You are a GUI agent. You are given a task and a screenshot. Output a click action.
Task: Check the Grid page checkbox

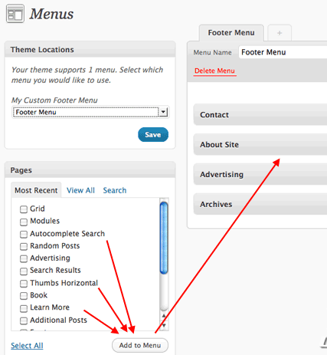point(24,209)
